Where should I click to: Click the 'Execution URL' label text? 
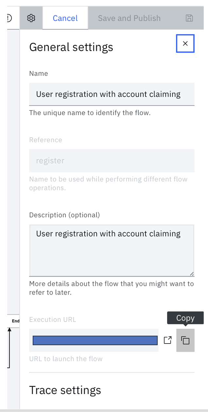tap(53, 320)
